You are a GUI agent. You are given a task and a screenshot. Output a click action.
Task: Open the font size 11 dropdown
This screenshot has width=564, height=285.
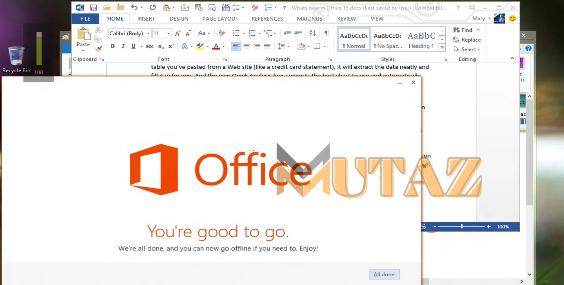169,33
